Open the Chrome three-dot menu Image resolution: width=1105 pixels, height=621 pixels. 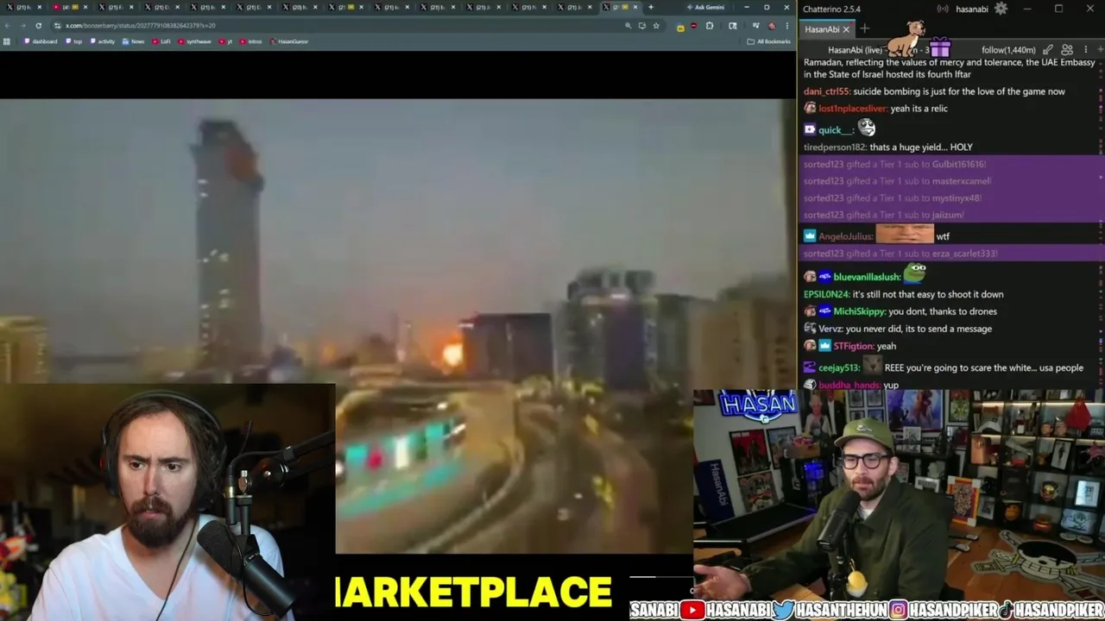point(786,26)
